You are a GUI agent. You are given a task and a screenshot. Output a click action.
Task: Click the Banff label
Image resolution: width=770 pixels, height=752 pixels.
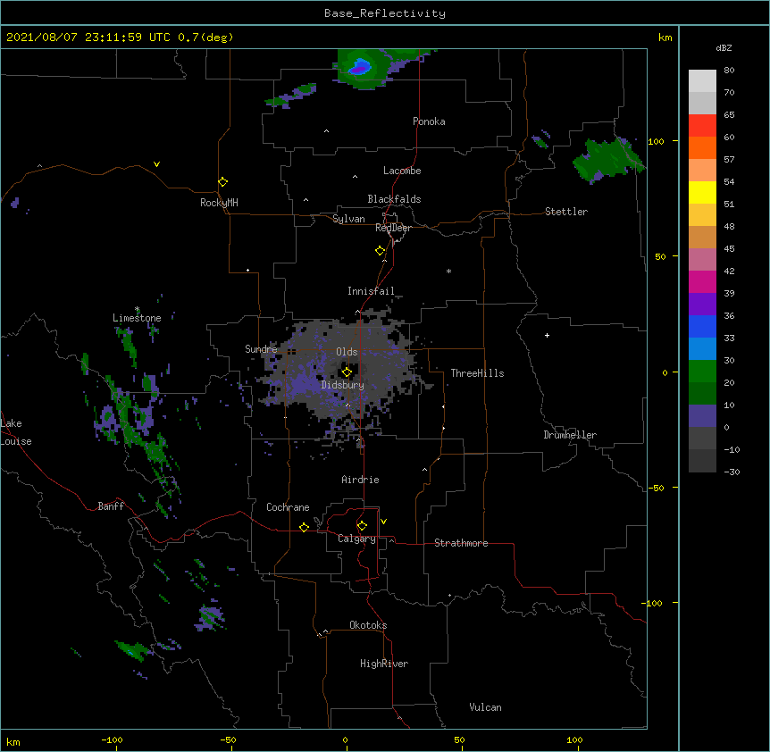111,506
